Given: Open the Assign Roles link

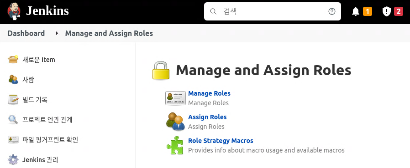Looking at the screenshot, I should [207, 117].
